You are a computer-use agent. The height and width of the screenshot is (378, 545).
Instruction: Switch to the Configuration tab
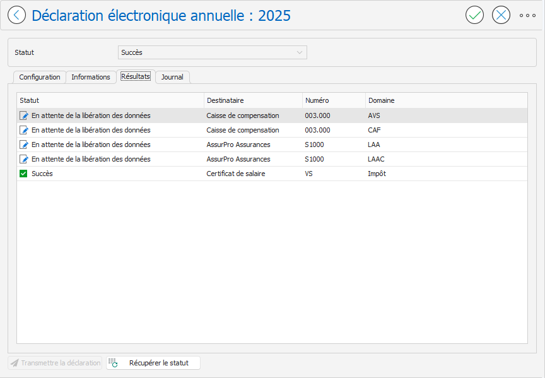tap(40, 77)
